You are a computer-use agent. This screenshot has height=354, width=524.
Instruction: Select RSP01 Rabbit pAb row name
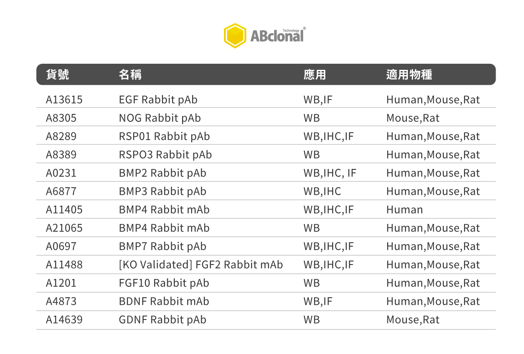164,137
